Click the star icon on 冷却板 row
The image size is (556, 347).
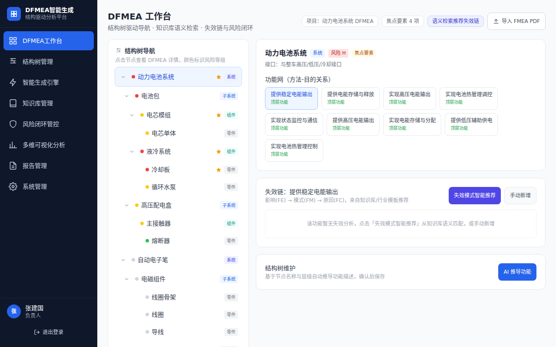219,170
